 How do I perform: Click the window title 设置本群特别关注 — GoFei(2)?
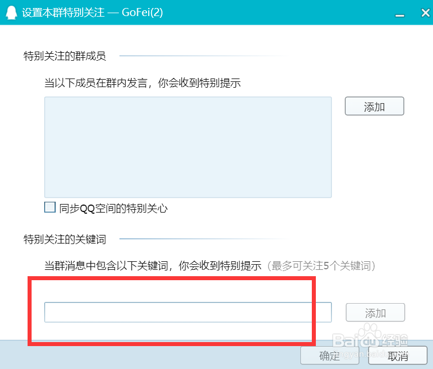coord(92,13)
